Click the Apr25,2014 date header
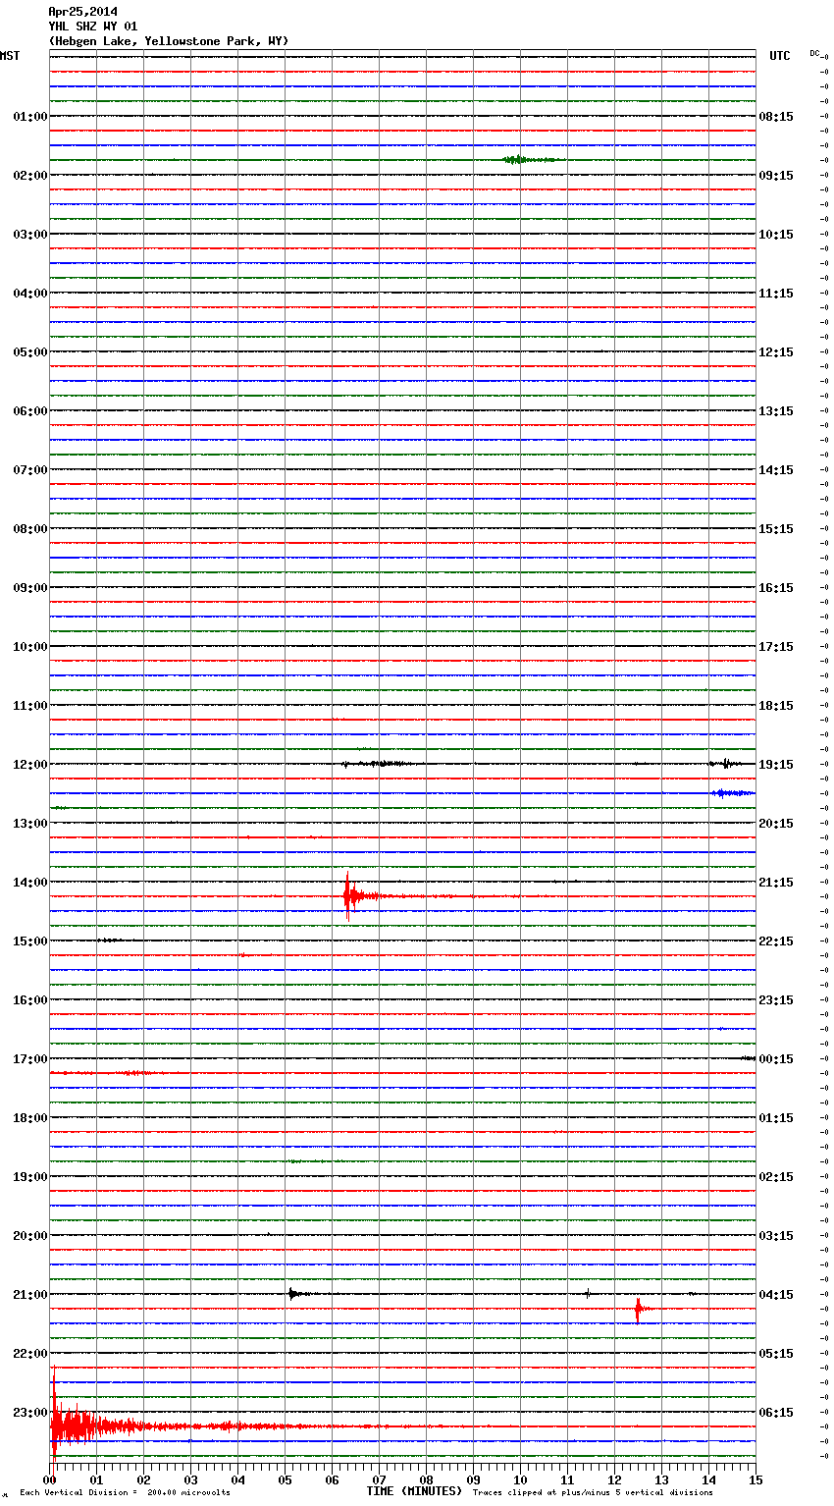The image size is (834, 1506). click(82, 12)
